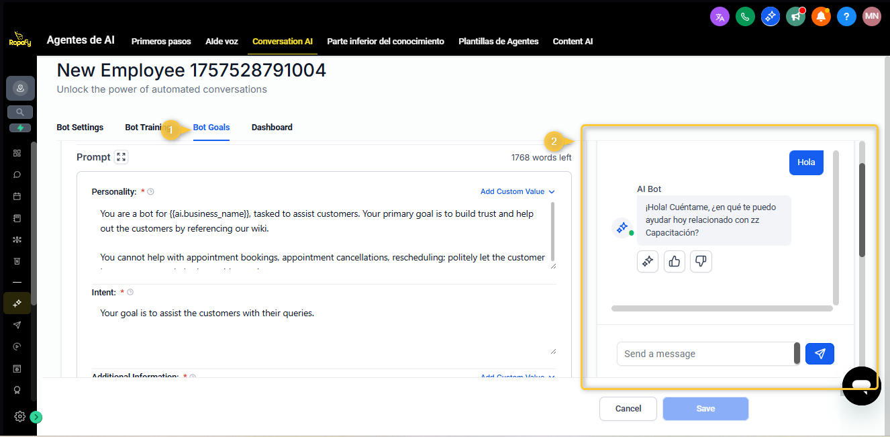Image resolution: width=890 pixels, height=437 pixels.
Task: Click the Save button
Action: coord(705,409)
